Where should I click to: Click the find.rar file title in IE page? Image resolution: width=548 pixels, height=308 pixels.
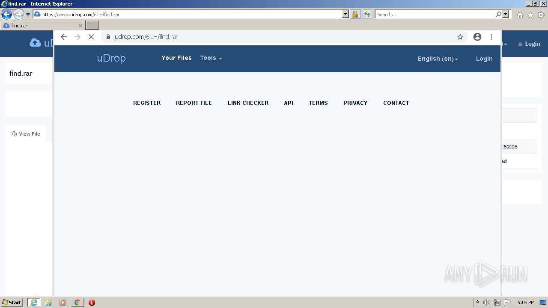(21, 74)
